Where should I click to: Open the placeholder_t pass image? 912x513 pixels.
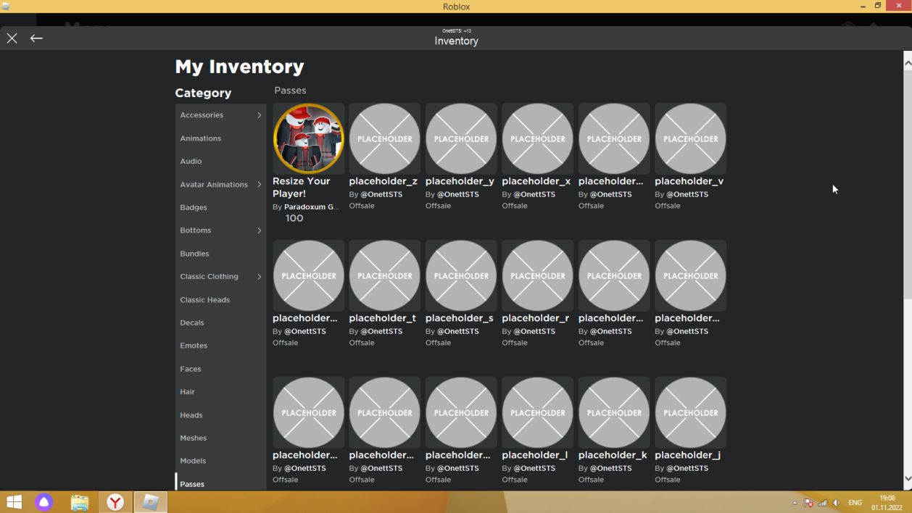coord(384,275)
